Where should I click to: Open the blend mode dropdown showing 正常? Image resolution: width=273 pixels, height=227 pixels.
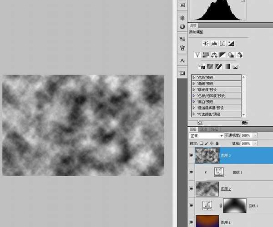(207, 136)
